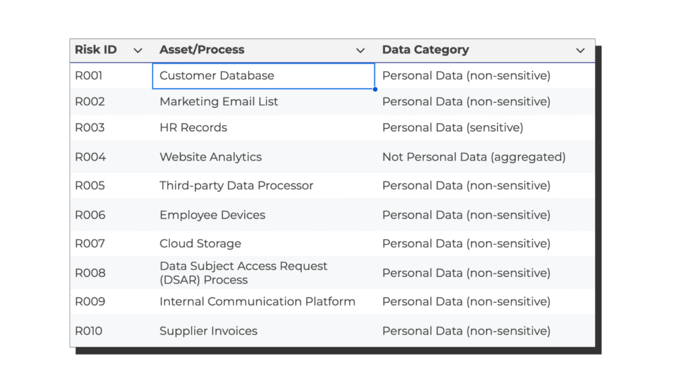The width and height of the screenshot is (687, 386).
Task: Click the DSAR Process cell
Action: tap(244, 273)
